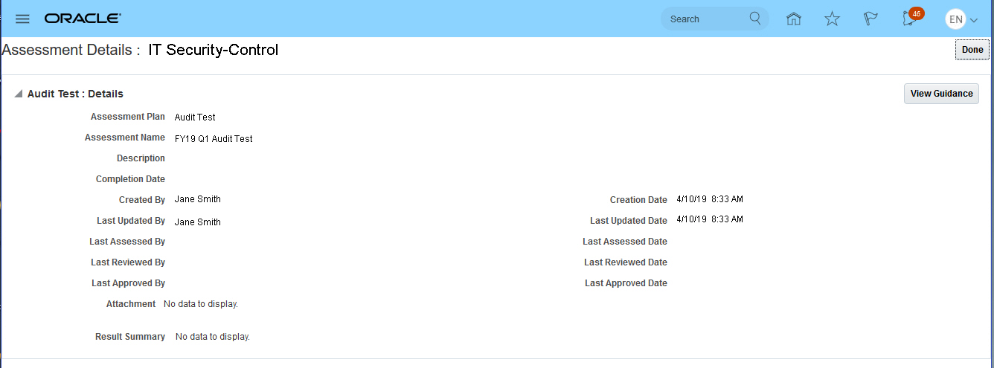Image resolution: width=994 pixels, height=368 pixels.
Task: Open the Watchlist flag icon
Action: (x=871, y=19)
